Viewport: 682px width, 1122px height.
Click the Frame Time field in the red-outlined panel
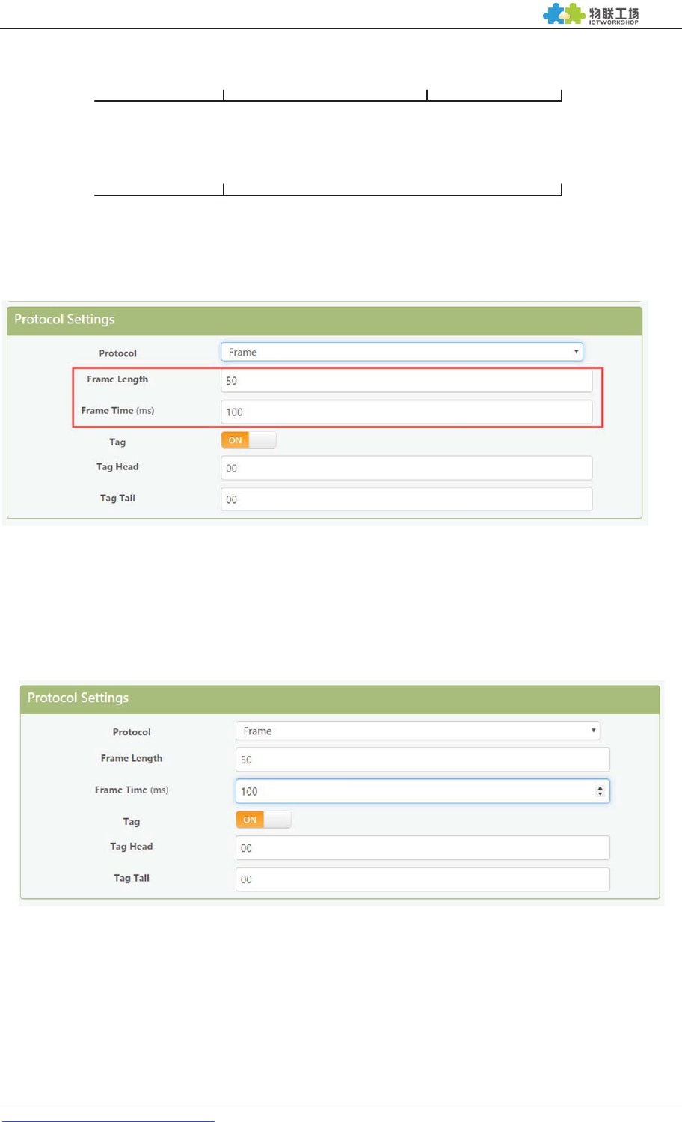click(x=406, y=412)
